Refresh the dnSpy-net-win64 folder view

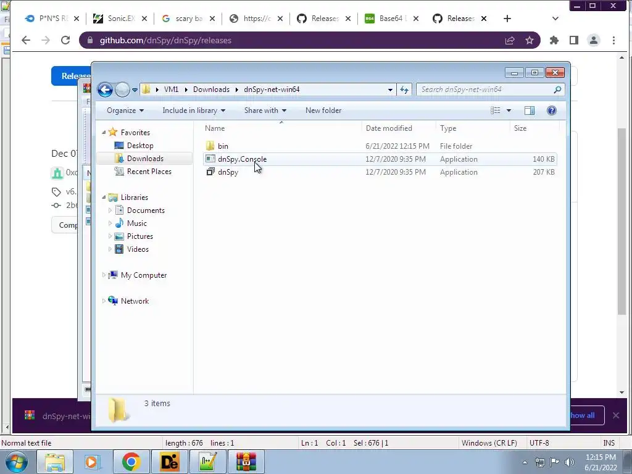pos(404,89)
